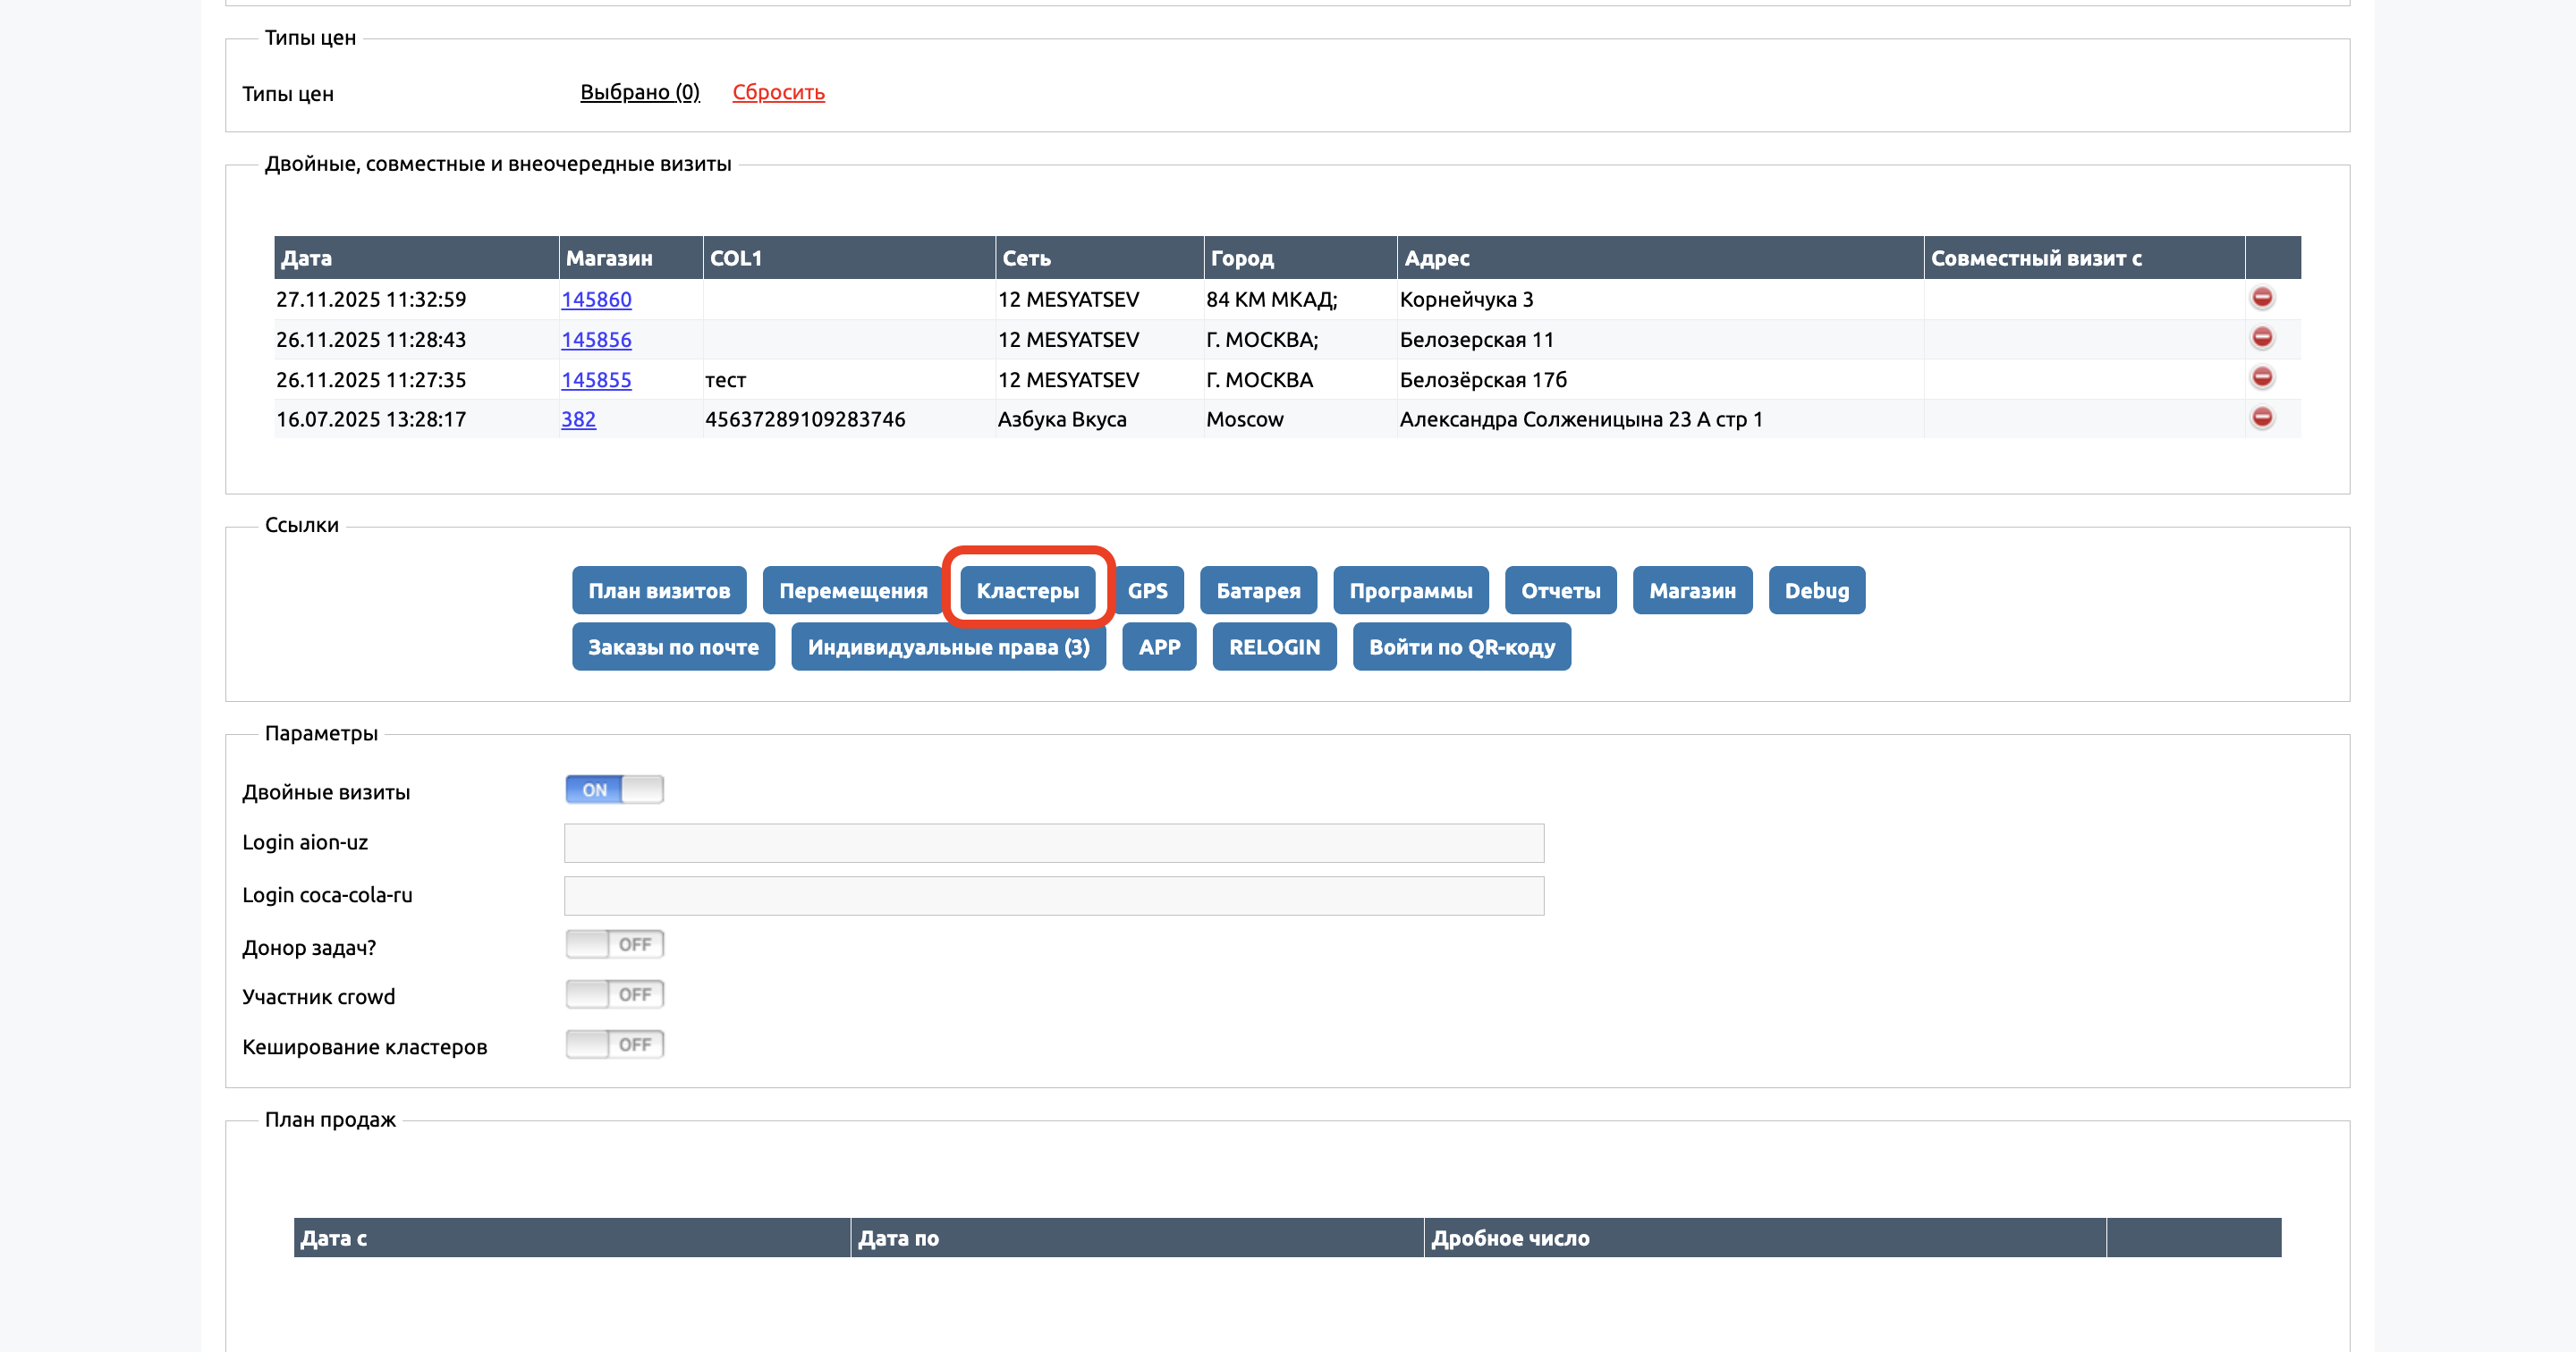The image size is (2576, 1352).
Task: Open Индивидуальные права (3)
Action: point(948,647)
